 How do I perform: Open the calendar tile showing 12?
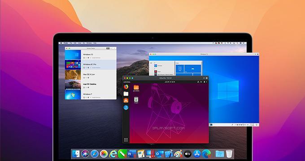point(180,69)
